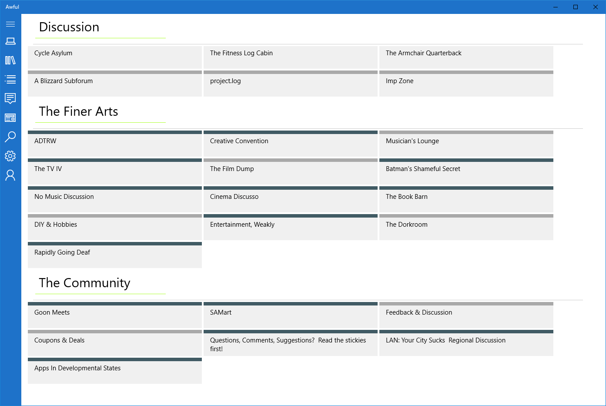
Task: Enter the Batman's Shameful Secret forum
Action: point(466,172)
